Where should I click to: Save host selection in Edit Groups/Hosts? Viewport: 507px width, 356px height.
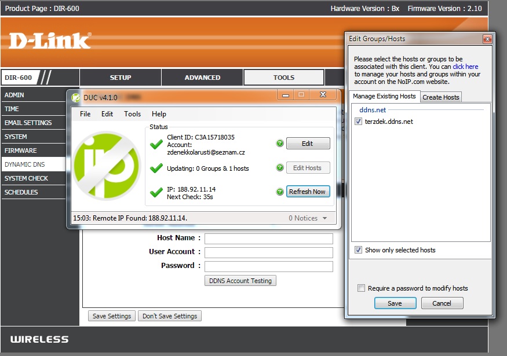395,303
